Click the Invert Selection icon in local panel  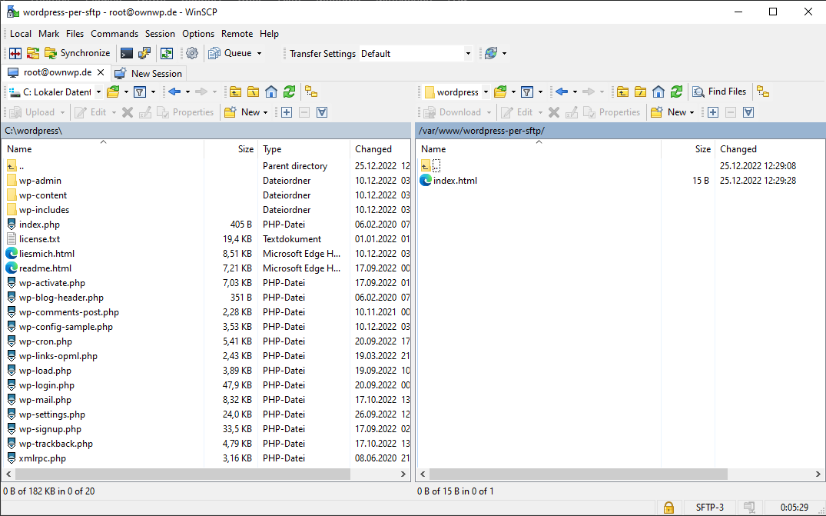tap(322, 112)
